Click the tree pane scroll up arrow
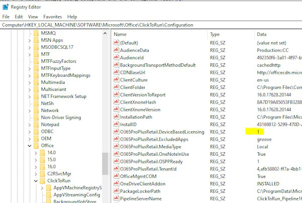 click(105, 34)
